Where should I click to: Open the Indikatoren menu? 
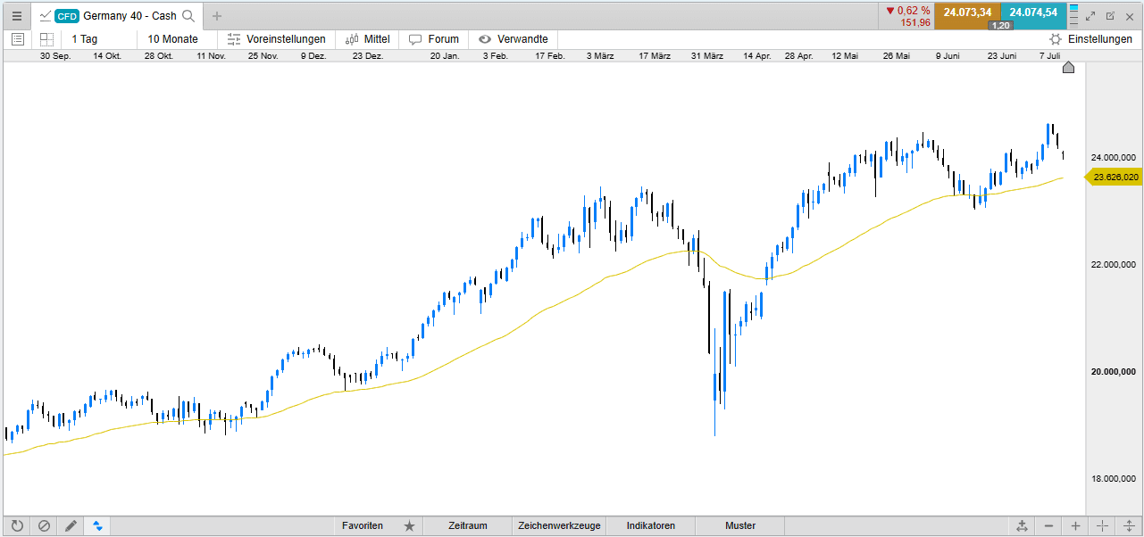pyautogui.click(x=650, y=526)
